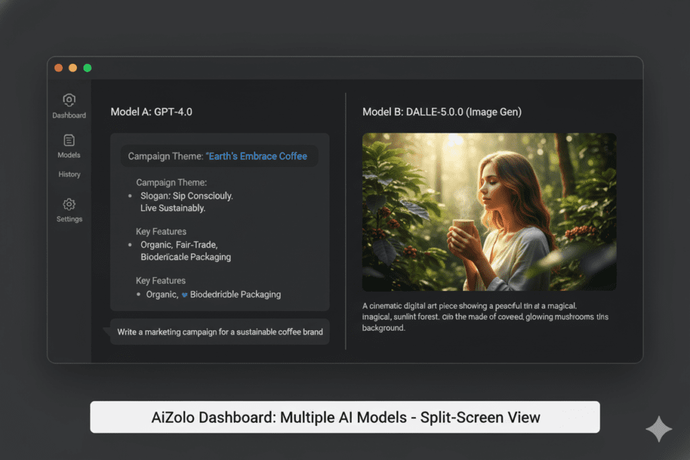The height and width of the screenshot is (460, 690).
Task: Click the sparkle star icon at bottom right
Action: (658, 429)
